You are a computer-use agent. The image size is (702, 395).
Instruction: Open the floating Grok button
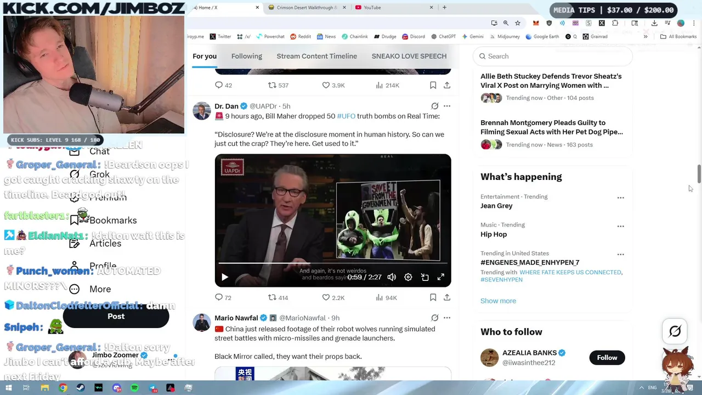(675, 331)
